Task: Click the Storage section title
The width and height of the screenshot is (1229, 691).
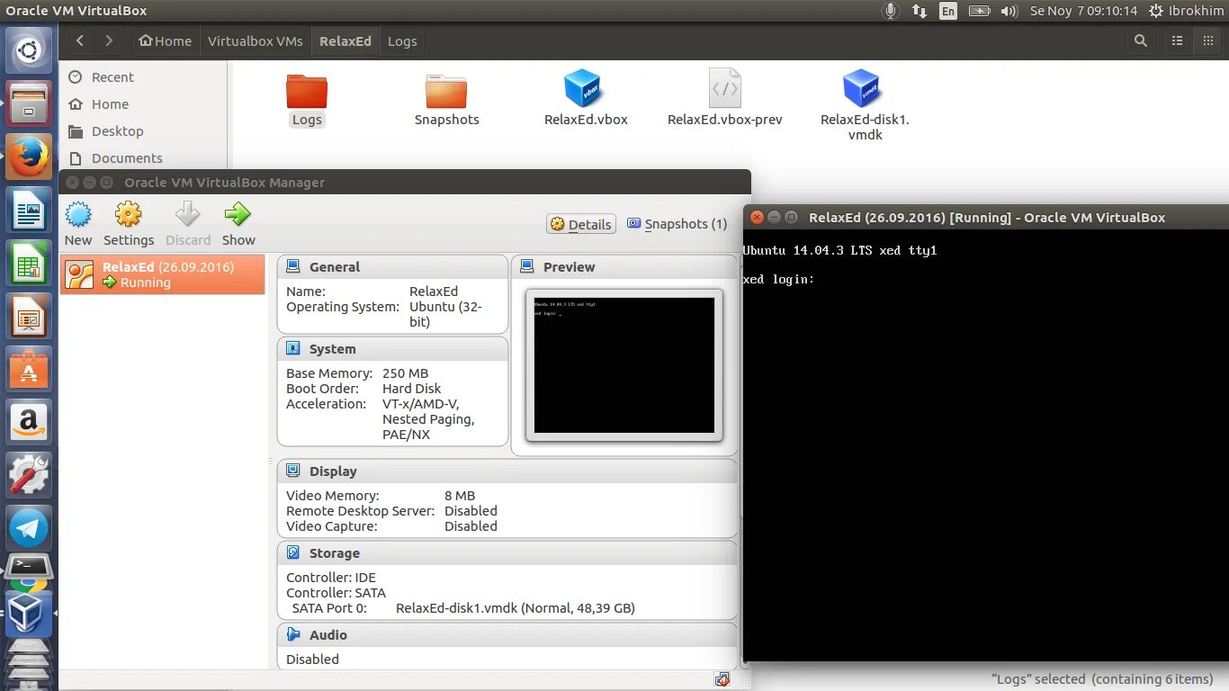Action: click(335, 553)
